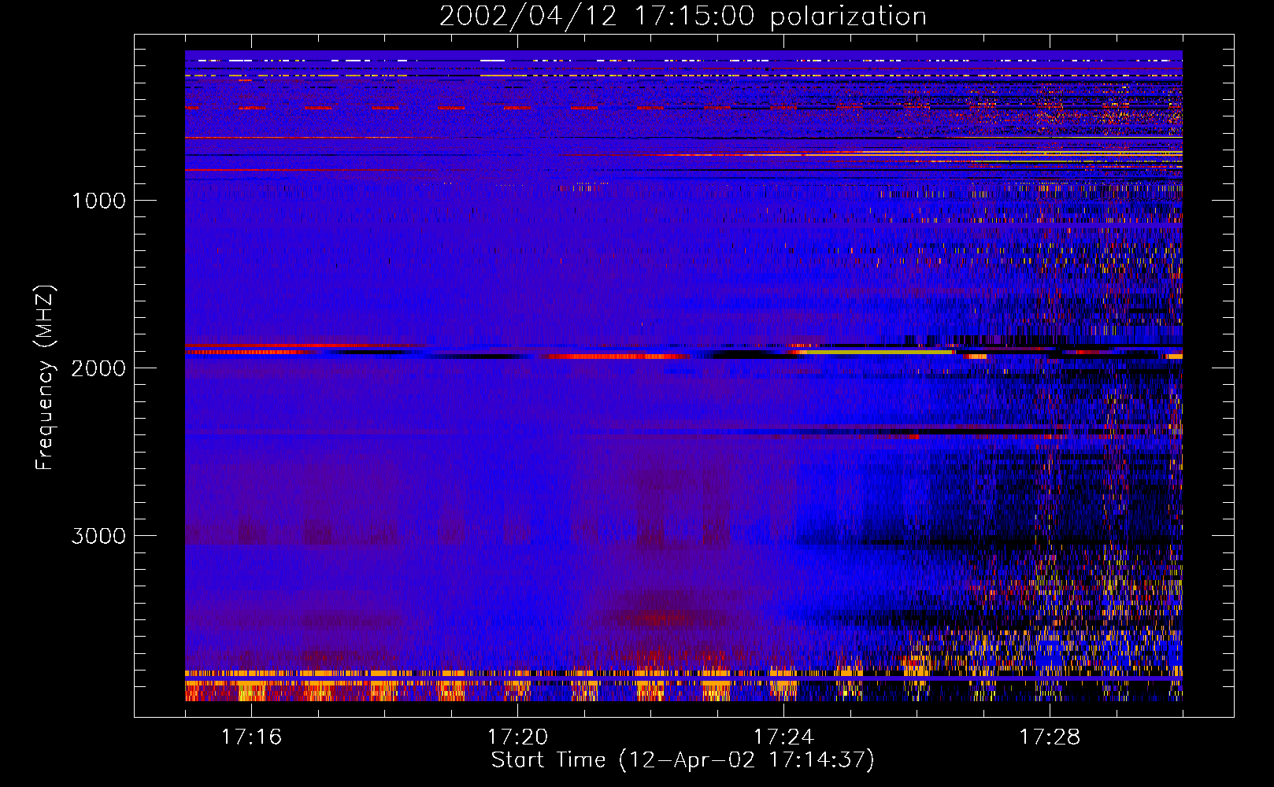This screenshot has height=787, width=1274.
Task: Click the 'Frequency (MHZ)' axis label
Action: tap(45, 378)
